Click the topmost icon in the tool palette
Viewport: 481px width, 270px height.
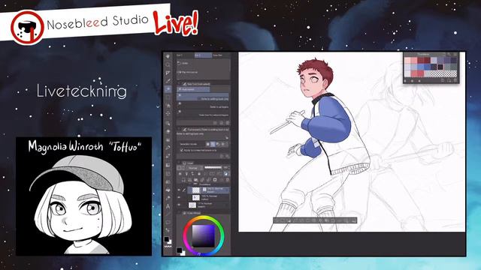tap(168, 57)
